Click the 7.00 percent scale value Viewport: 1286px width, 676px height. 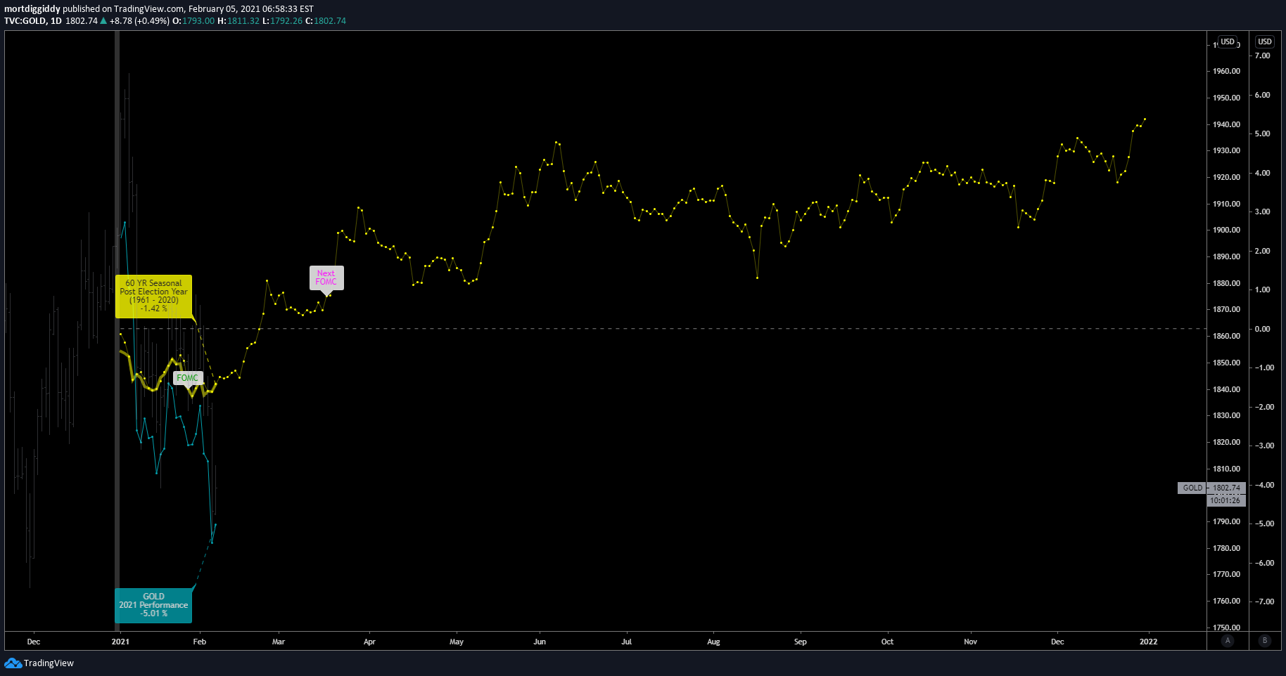point(1263,56)
